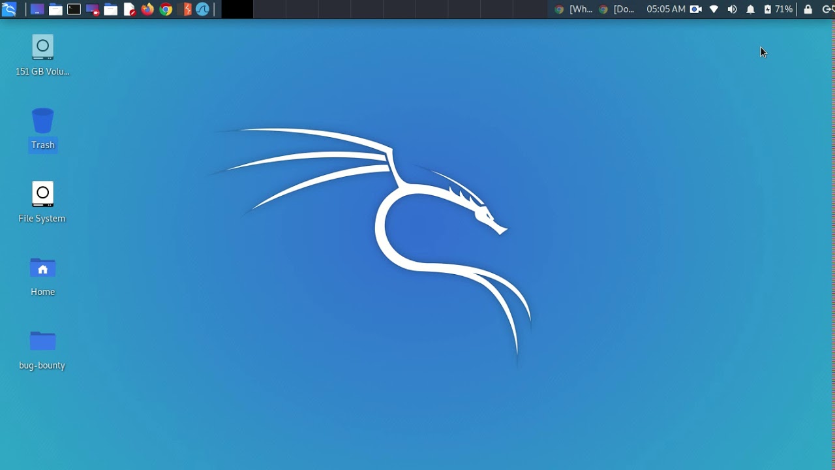This screenshot has width=835, height=470.
Task: Open the Kali applications menu
Action: pos(8,9)
